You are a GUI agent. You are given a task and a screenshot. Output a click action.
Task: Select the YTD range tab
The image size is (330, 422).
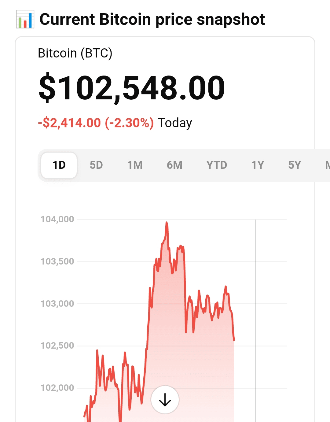tap(217, 165)
